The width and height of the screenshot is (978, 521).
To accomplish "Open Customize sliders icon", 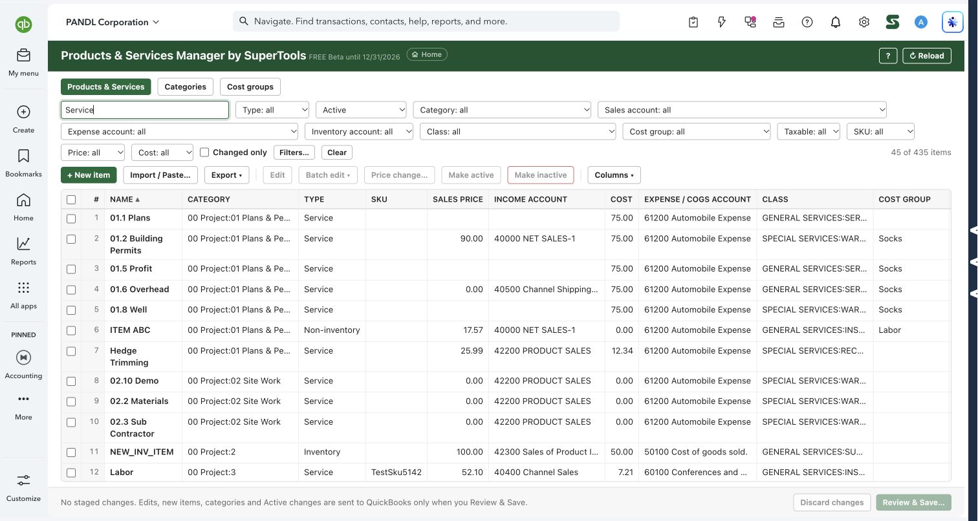I will (23, 480).
